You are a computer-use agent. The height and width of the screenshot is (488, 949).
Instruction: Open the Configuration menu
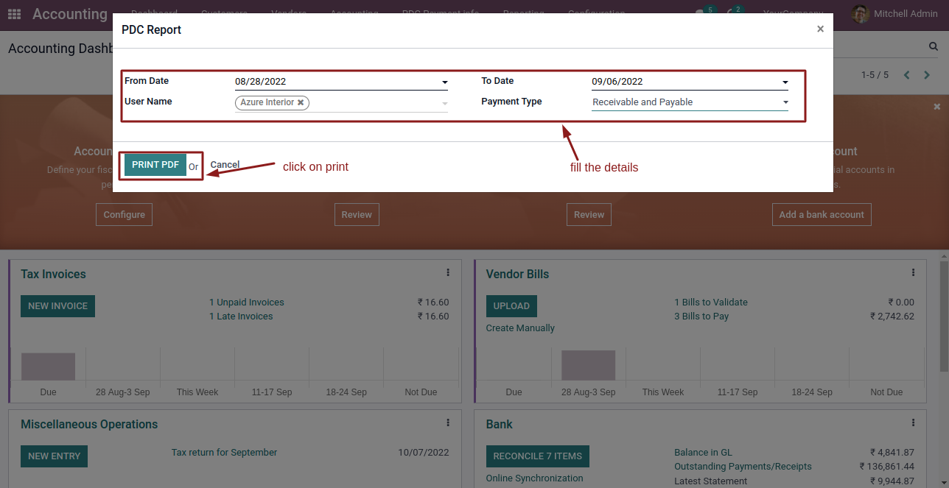click(597, 14)
